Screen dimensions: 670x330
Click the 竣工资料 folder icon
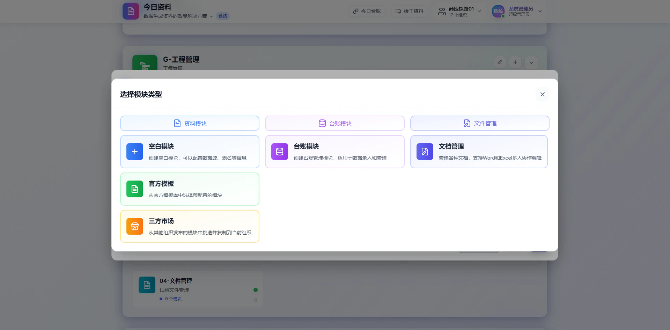[398, 11]
